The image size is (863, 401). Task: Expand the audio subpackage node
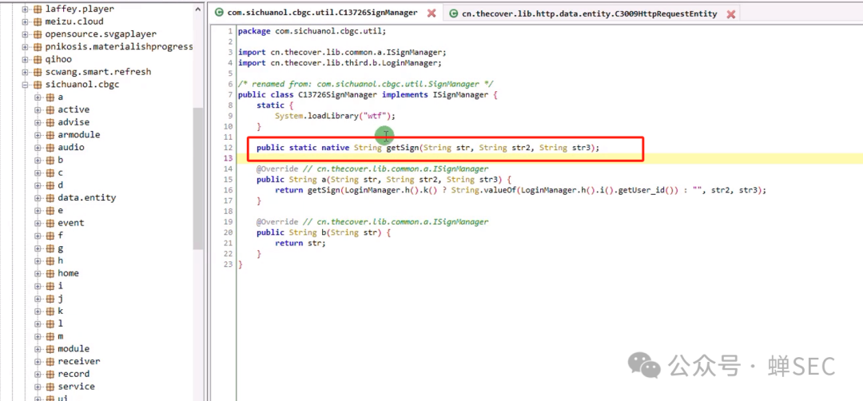tap(38, 148)
